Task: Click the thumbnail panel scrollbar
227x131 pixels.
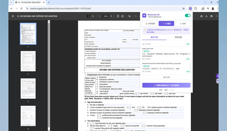Action: click(49, 75)
